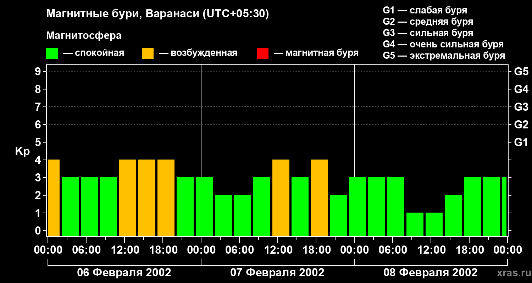Click the '08 Февраля 2002' date label

[x=431, y=273]
